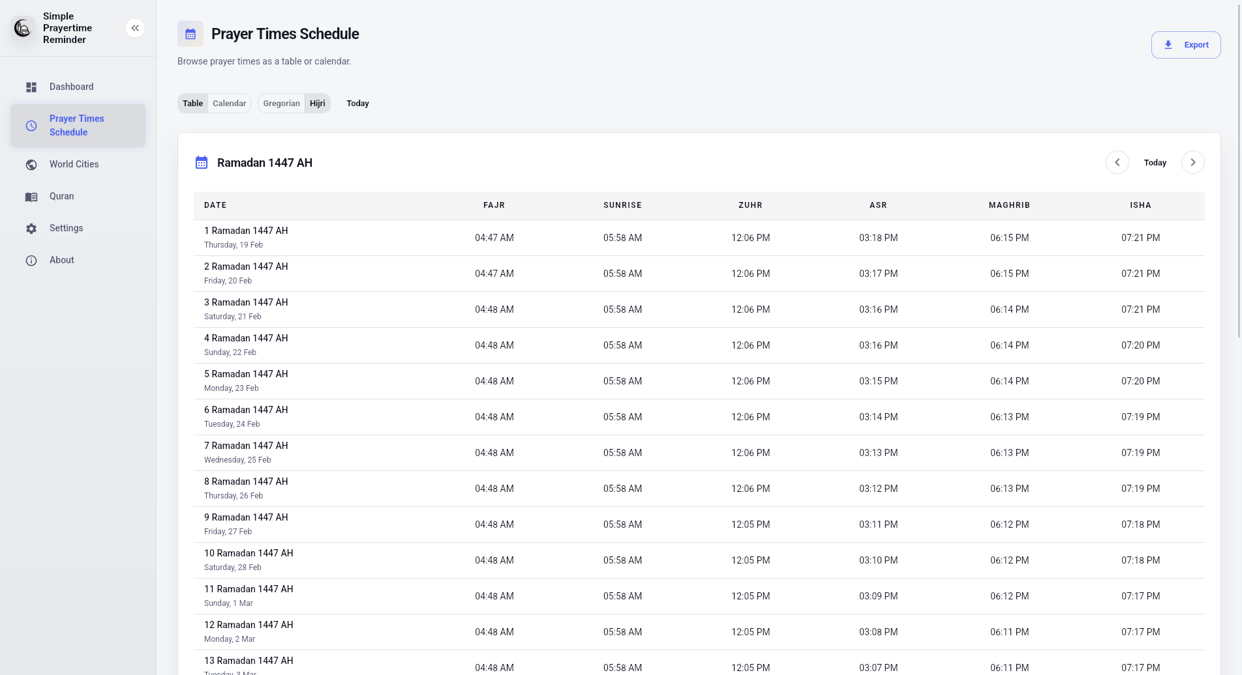This screenshot has width=1242, height=675.
Task: Click Today between the month navigation arrows
Action: (x=1155, y=163)
